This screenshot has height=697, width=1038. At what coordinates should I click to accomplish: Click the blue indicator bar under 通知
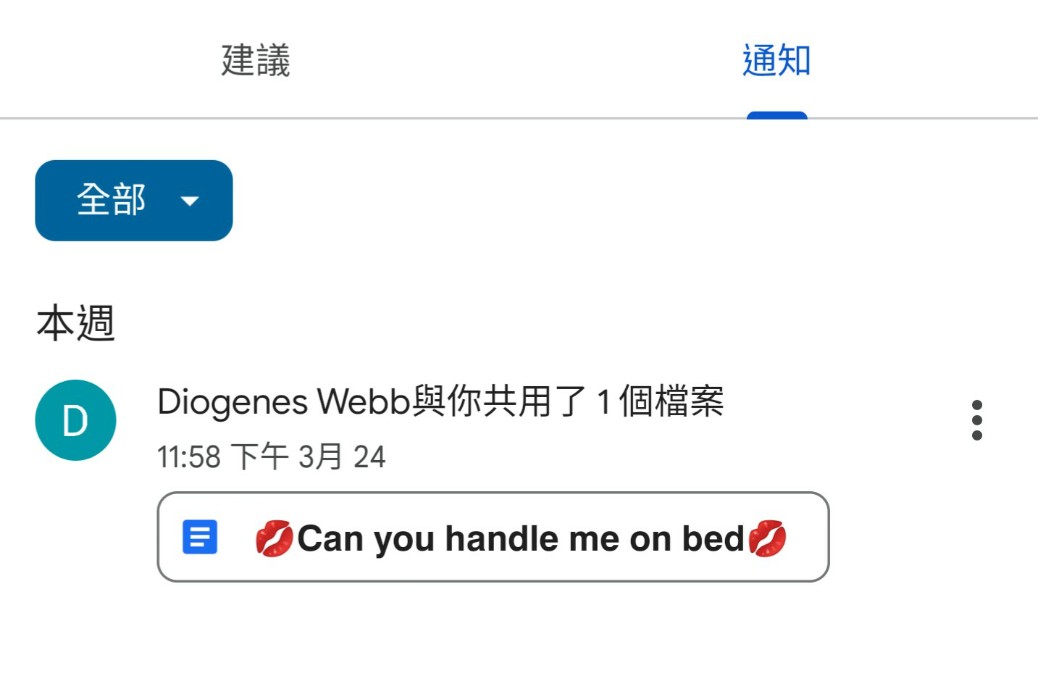coord(777,115)
